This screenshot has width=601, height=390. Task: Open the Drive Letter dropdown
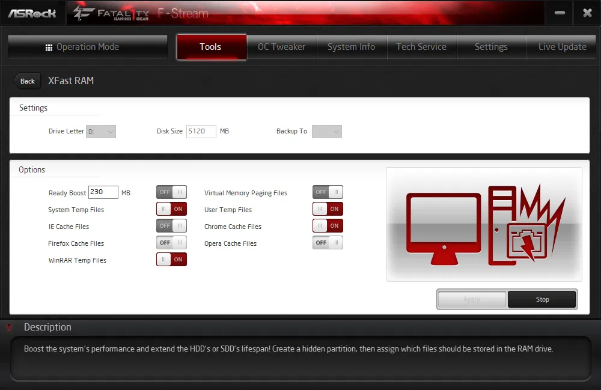101,132
